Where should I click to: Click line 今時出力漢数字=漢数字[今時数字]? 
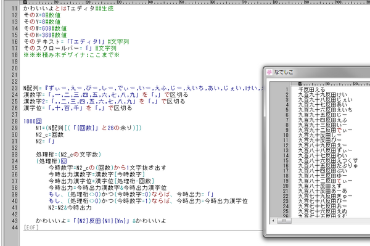(97, 174)
